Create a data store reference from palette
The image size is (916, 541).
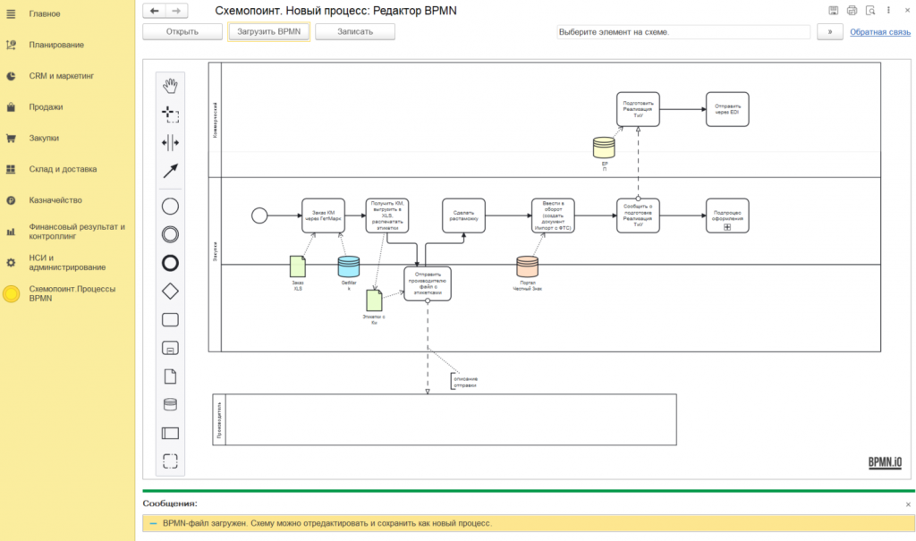tap(170, 404)
